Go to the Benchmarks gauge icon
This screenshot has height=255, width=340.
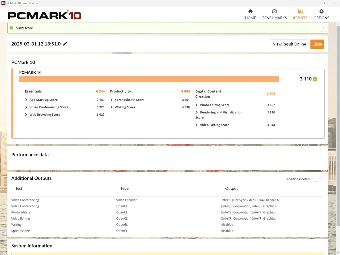click(x=274, y=11)
